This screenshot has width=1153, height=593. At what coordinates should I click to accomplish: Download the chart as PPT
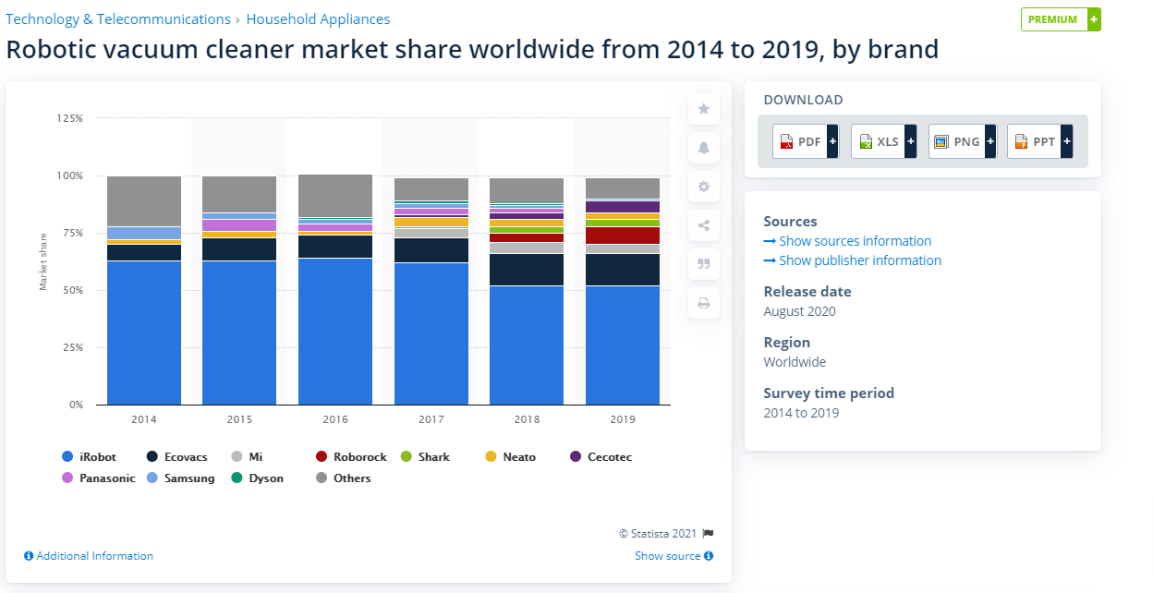pos(1040,141)
